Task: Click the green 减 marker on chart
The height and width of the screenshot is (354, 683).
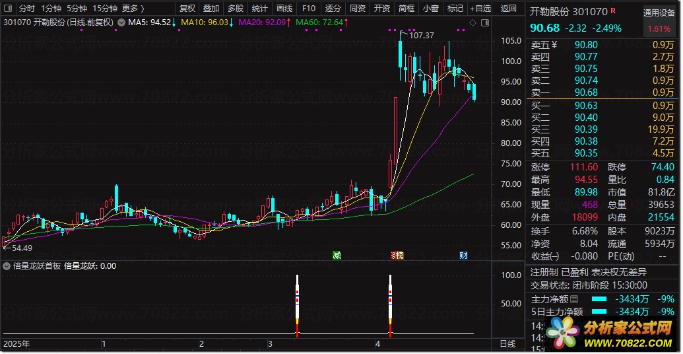Action: pyautogui.click(x=337, y=256)
